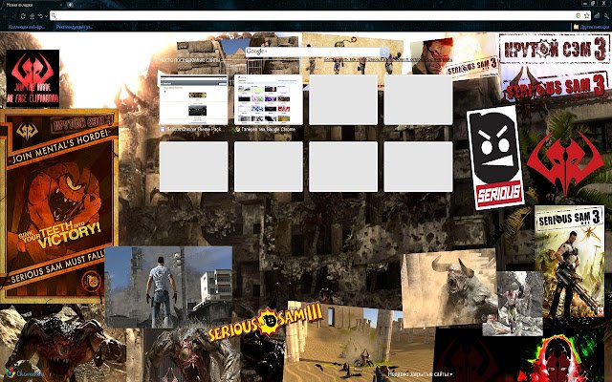Go to the home page icon
Screen dimensions: 612x382
click(x=32, y=16)
